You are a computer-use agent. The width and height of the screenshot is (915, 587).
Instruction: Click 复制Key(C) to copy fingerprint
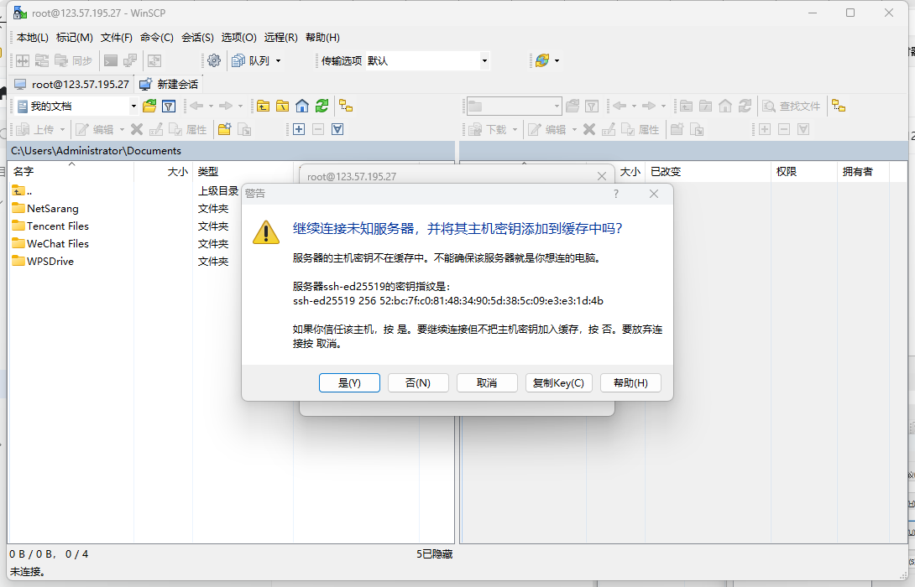click(x=558, y=383)
